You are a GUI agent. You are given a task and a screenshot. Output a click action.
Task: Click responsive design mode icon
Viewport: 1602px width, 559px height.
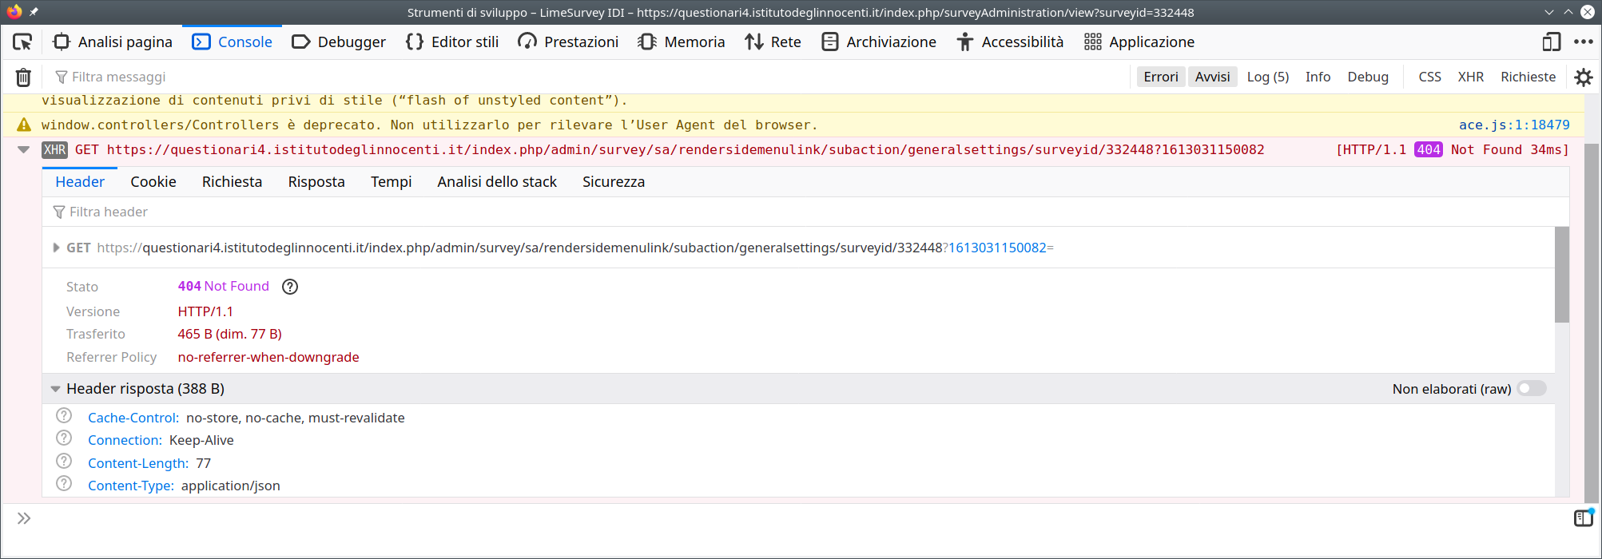pos(1551,42)
